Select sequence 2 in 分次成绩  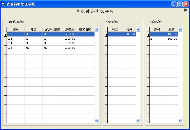(157, 39)
